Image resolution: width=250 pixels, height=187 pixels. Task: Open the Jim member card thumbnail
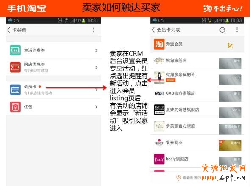[230, 80]
